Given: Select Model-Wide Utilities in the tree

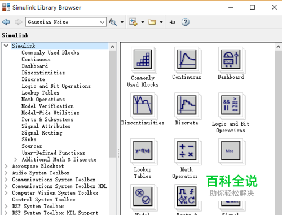Looking at the screenshot, I should pos(50,113).
